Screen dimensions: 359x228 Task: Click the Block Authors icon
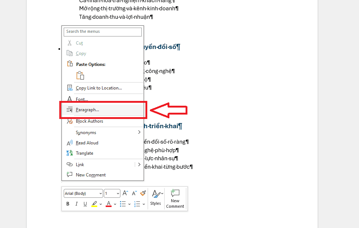tap(70, 121)
